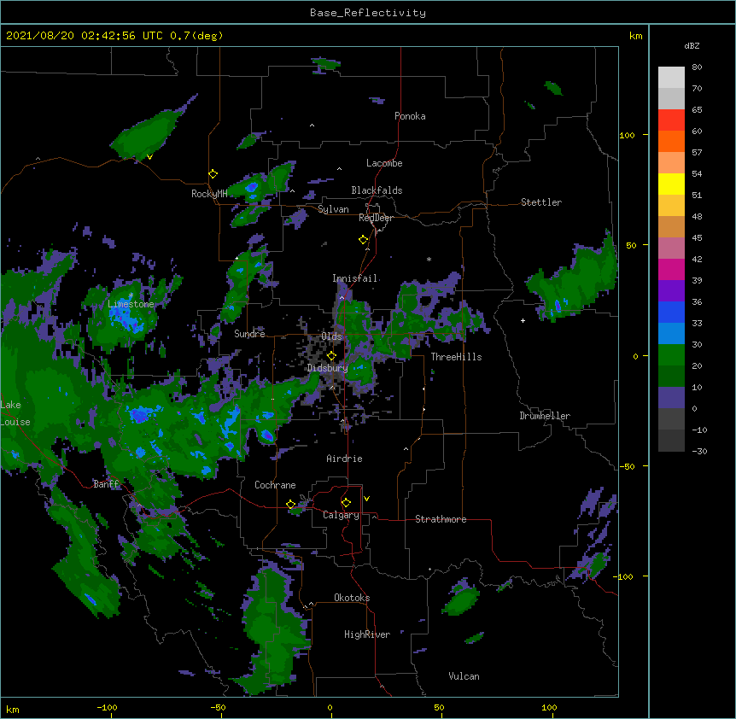Pick the slate purple 0-10 dBZ swatch

[671, 398]
